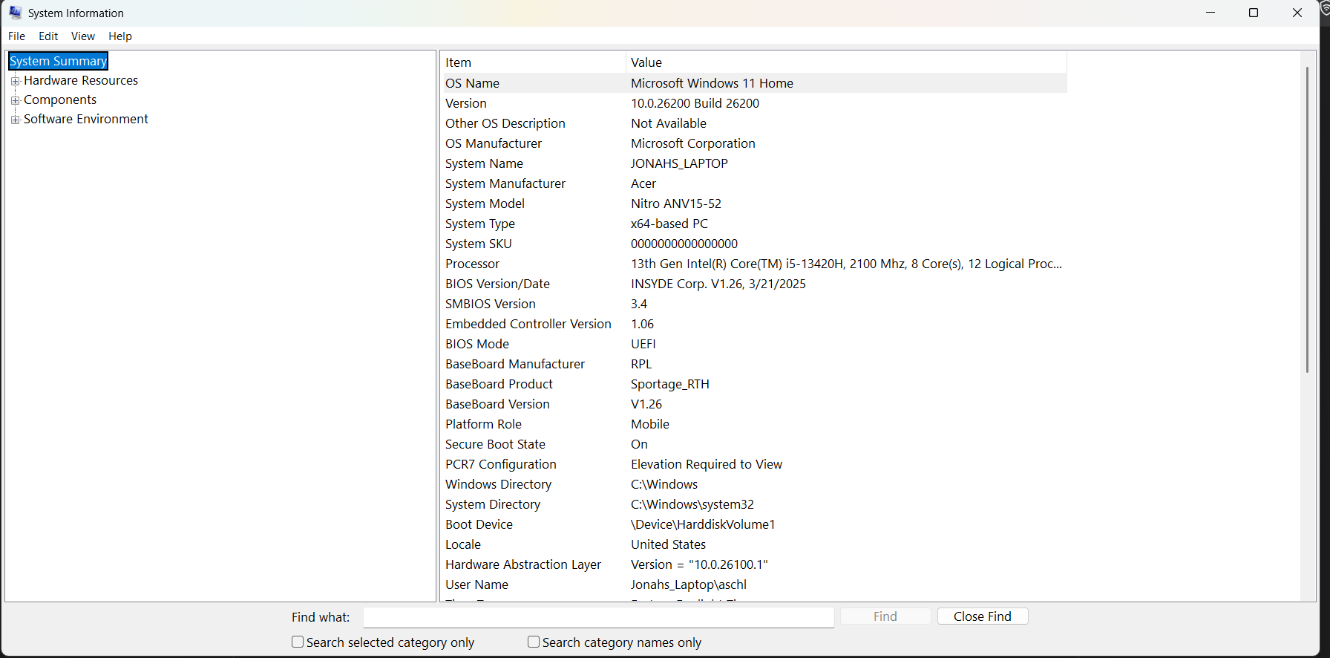Image resolution: width=1330 pixels, height=658 pixels.
Task: Sort by the Value column header
Action: 846,62
